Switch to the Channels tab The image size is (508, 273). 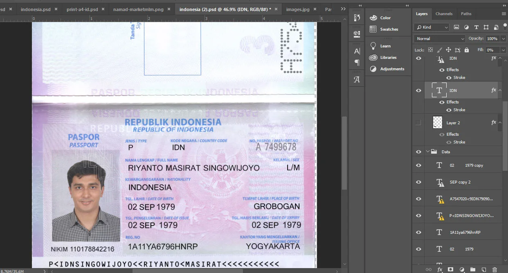point(444,14)
